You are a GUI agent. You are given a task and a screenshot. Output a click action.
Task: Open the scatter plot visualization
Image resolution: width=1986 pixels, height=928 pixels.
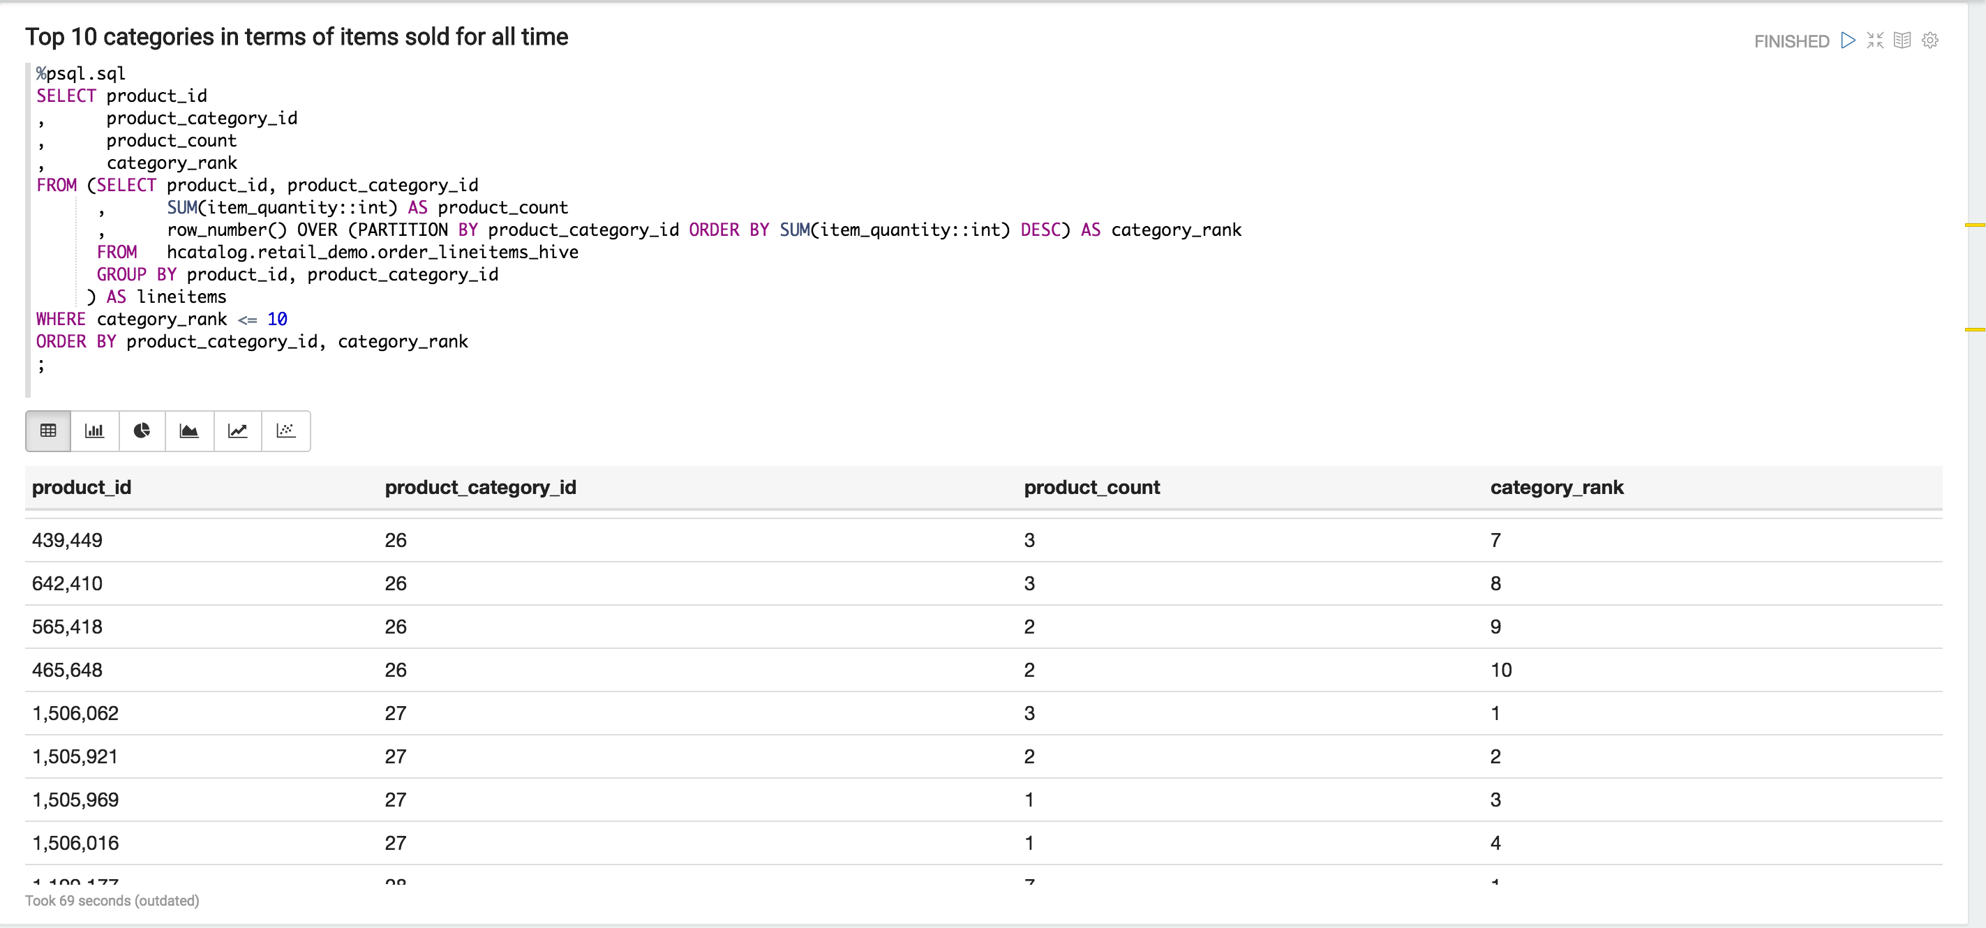click(x=285, y=431)
